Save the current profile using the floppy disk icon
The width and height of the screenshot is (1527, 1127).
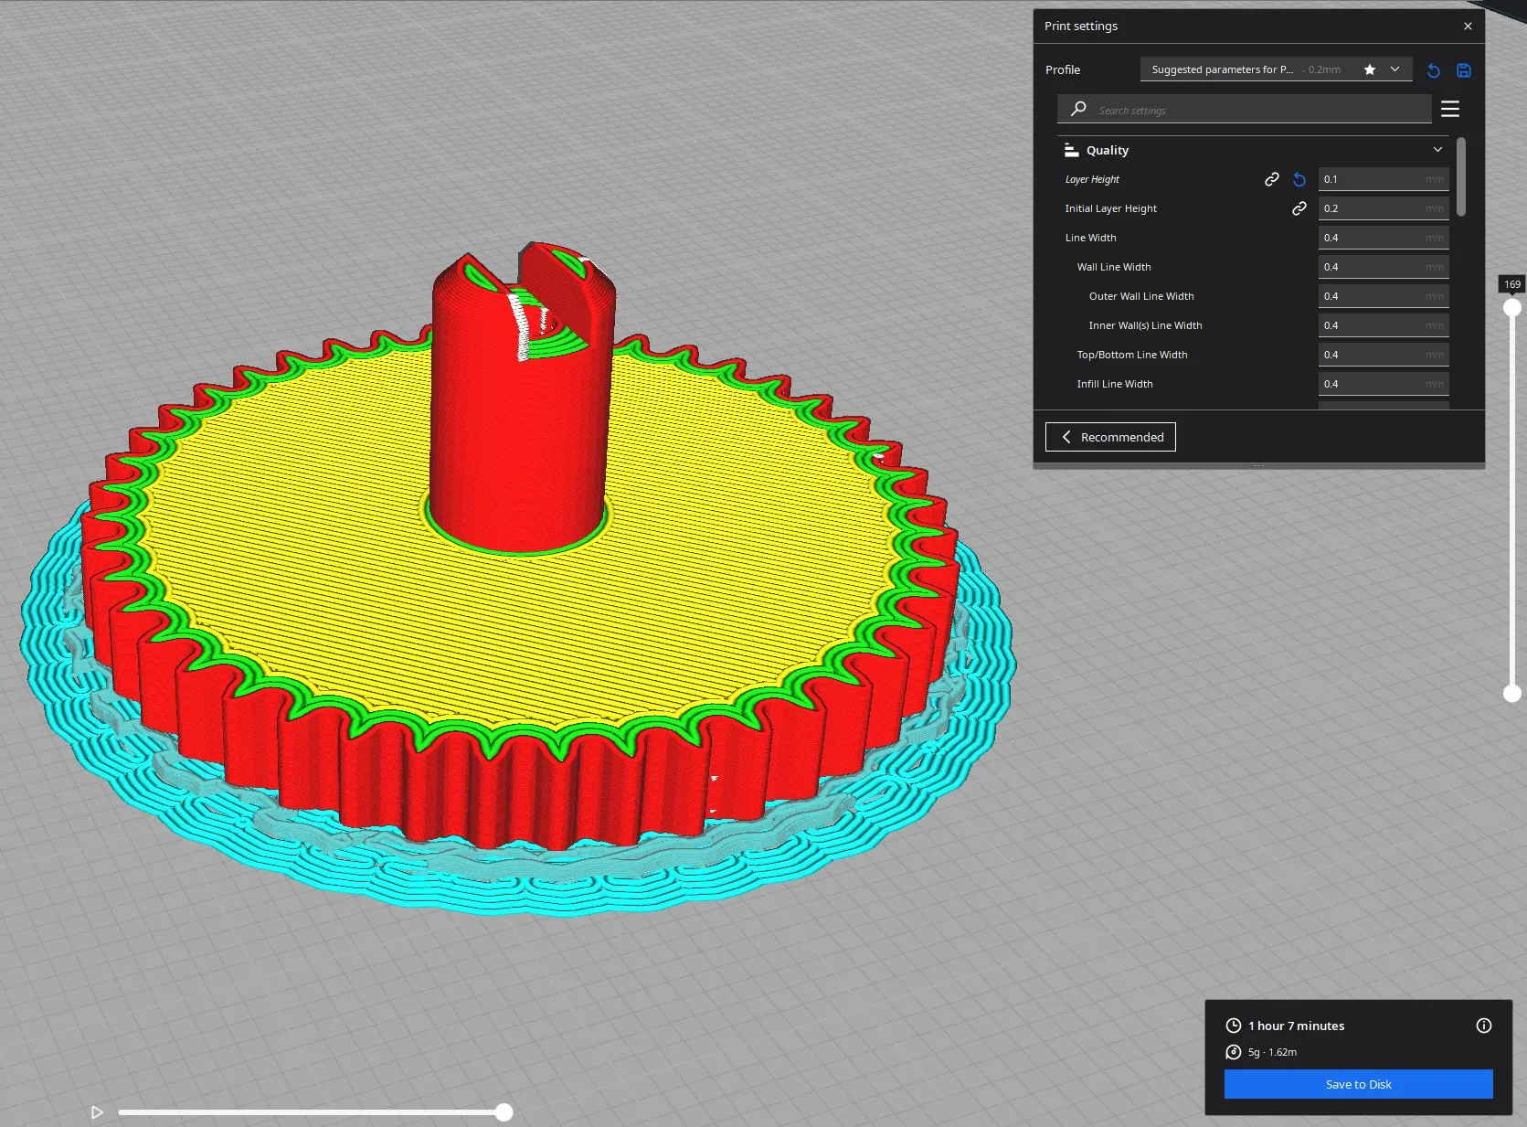pyautogui.click(x=1463, y=70)
